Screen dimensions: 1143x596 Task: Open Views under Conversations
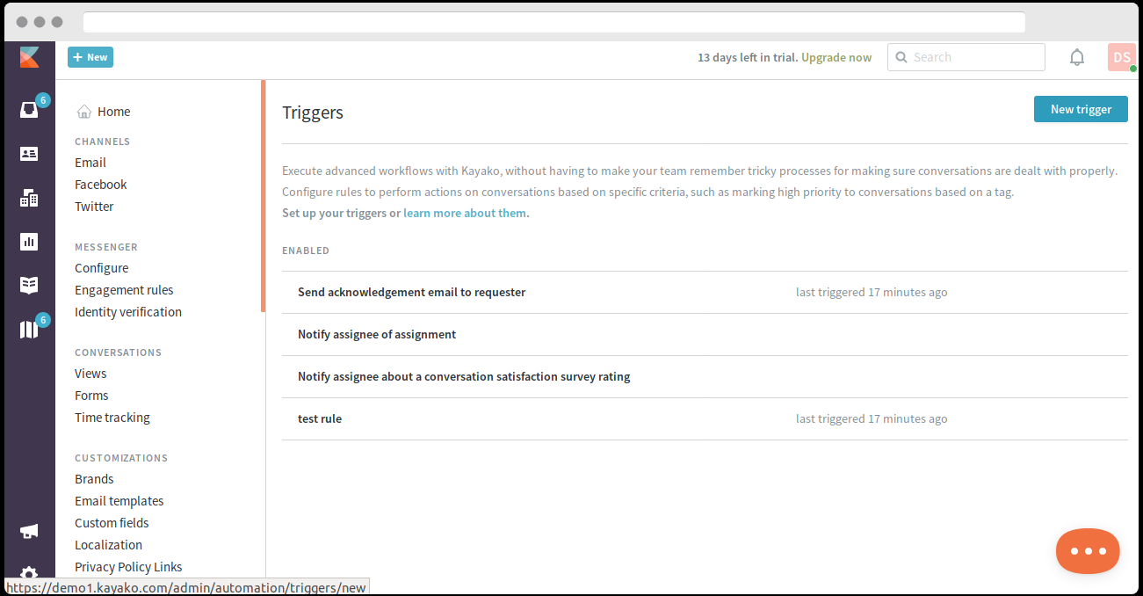(90, 374)
